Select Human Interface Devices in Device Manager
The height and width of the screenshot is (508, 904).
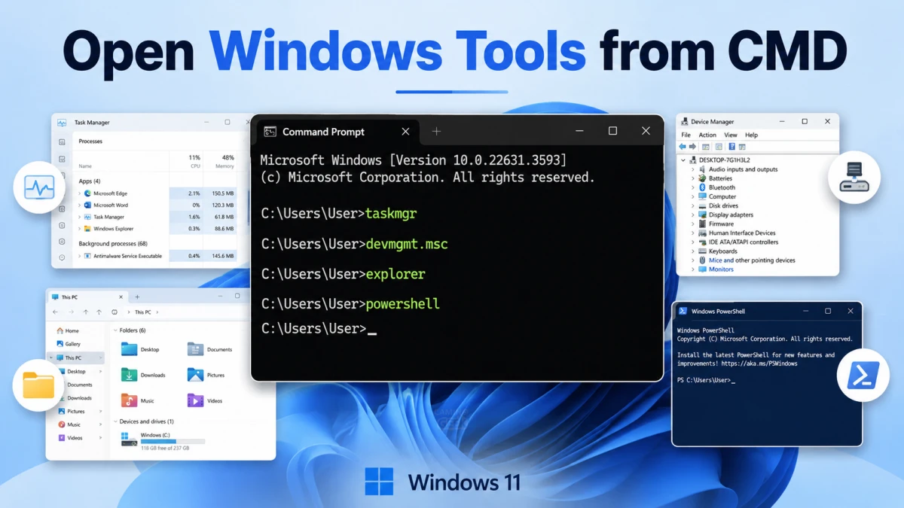[742, 233]
